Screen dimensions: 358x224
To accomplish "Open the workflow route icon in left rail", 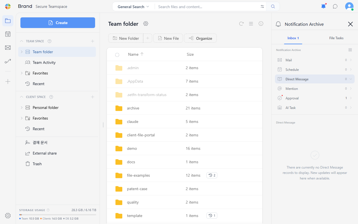I will coord(8,61).
